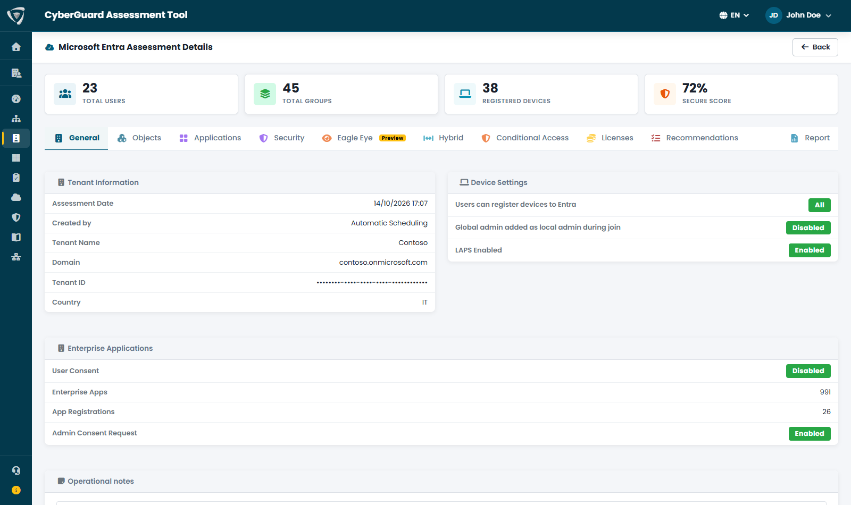The image size is (851, 505).
Task: Open the clipboard checklist sidebar icon
Action: pyautogui.click(x=16, y=178)
